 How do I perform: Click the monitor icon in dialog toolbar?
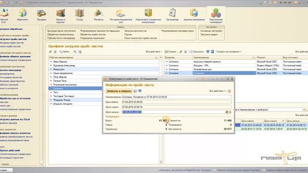pyautogui.click(x=140, y=91)
